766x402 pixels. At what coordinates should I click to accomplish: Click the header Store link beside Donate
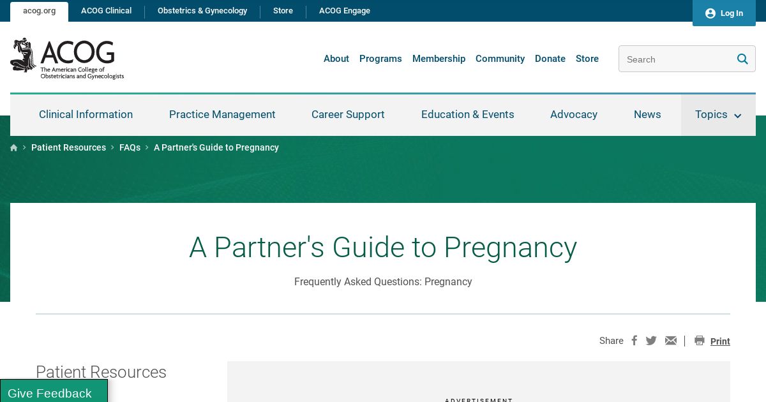click(587, 59)
